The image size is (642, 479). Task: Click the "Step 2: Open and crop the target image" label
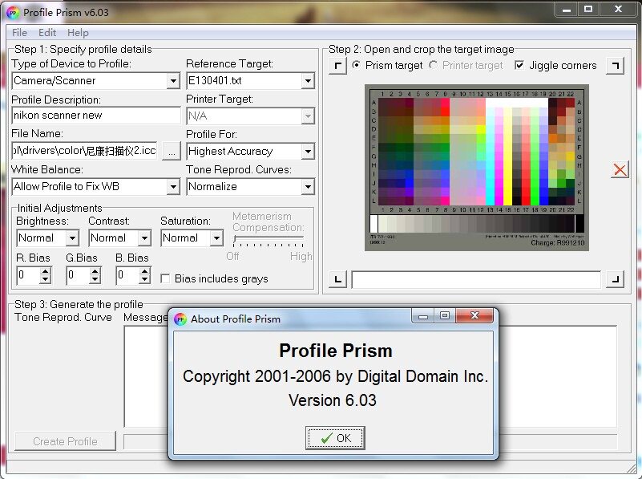422,50
